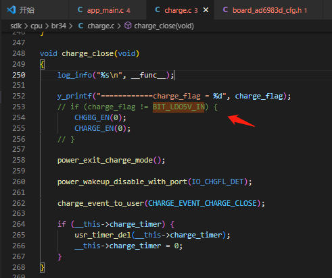Screen dimensions: 332x278
Task: Click line number 250 in the gutter
Action: [19, 75]
